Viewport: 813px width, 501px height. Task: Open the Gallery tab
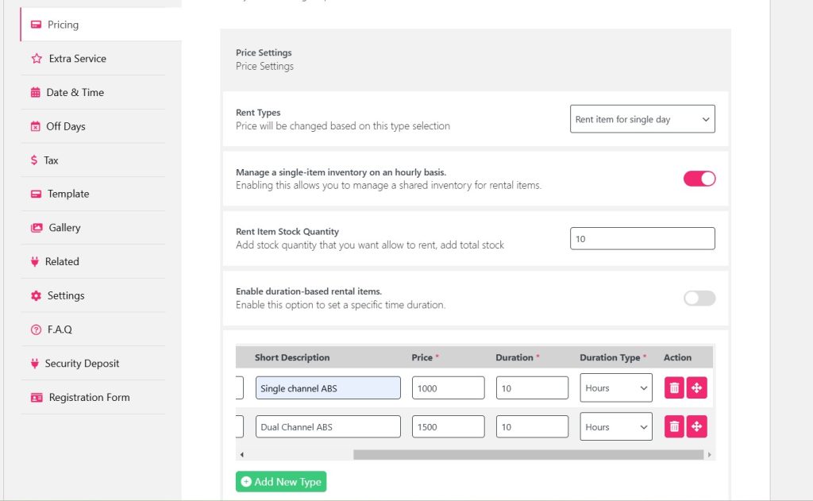tap(64, 228)
